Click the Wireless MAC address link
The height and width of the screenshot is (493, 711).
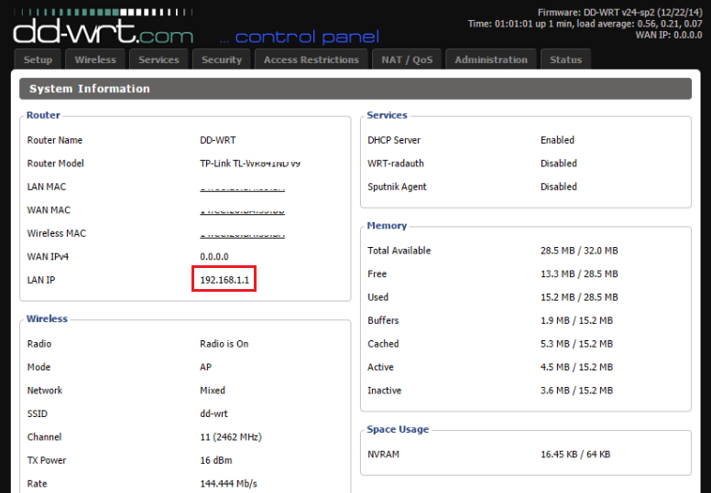[242, 233]
